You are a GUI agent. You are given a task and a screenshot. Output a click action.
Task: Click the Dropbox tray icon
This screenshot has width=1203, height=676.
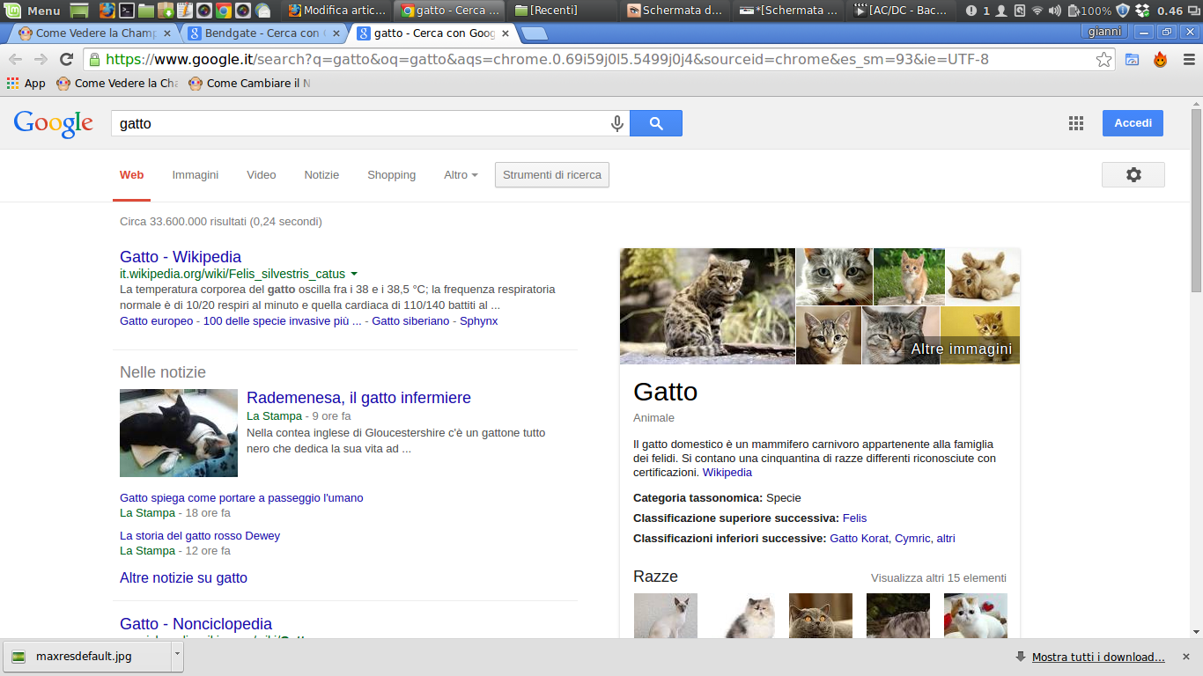pyautogui.click(x=1142, y=11)
